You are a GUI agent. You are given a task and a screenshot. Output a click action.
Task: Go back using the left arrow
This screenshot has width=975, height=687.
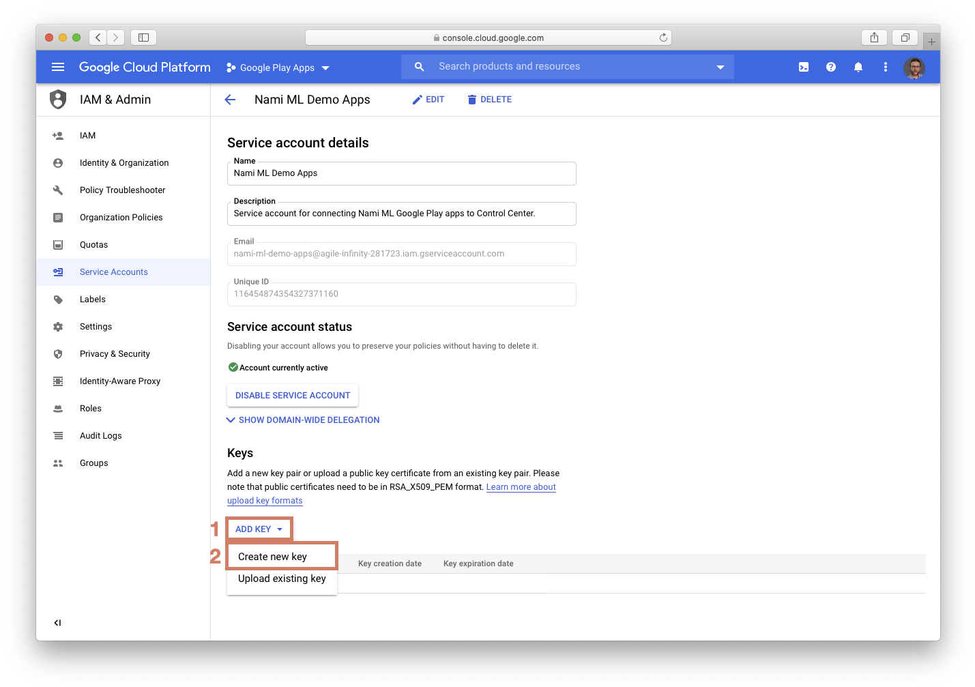[x=230, y=100]
